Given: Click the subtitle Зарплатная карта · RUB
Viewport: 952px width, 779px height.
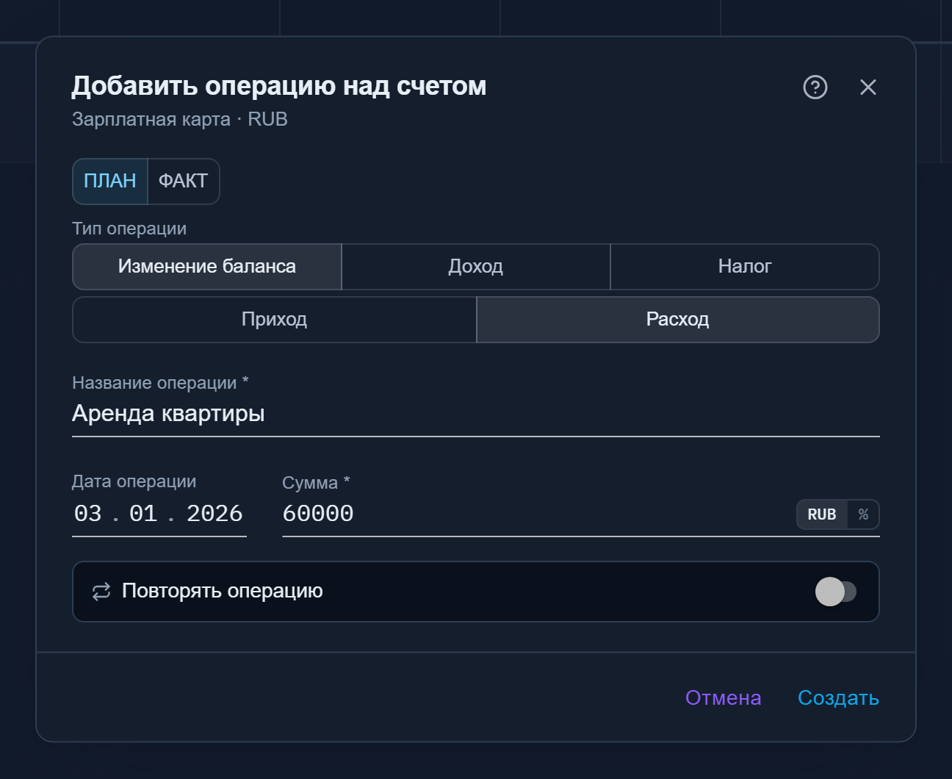Looking at the screenshot, I should 180,119.
